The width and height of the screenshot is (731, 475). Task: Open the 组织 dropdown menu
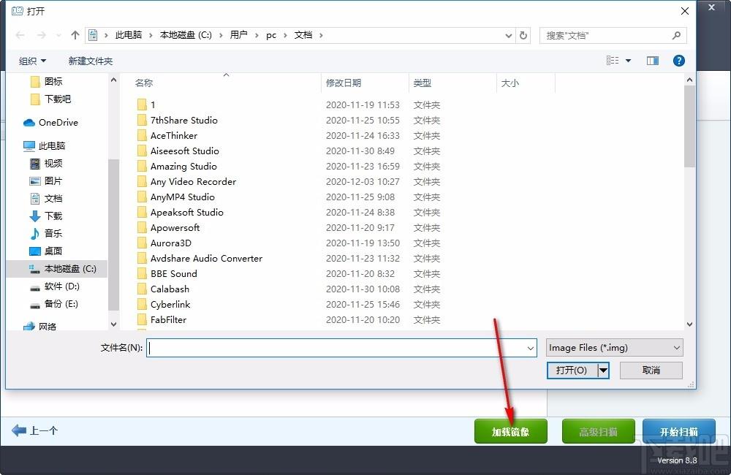click(x=33, y=61)
